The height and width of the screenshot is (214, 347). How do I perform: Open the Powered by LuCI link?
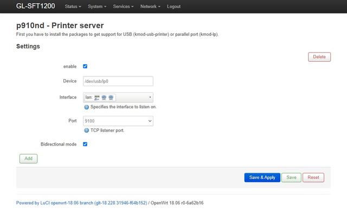pyautogui.click(x=81, y=203)
